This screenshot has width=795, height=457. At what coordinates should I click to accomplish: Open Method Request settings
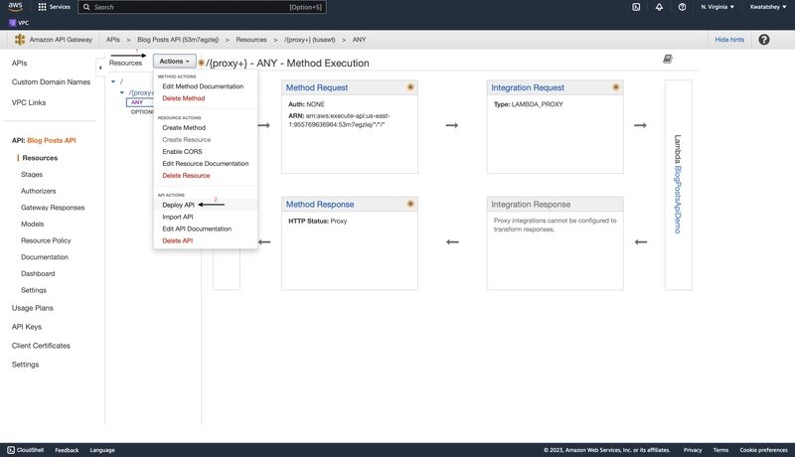317,87
